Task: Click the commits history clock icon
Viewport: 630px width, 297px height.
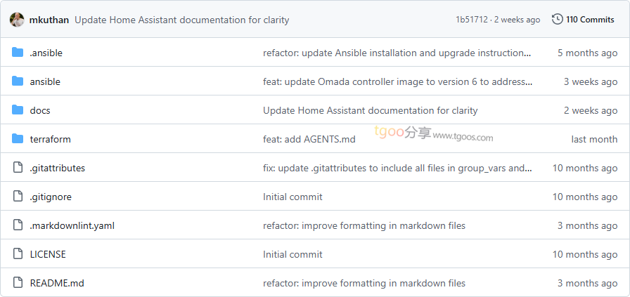Action: pos(558,20)
